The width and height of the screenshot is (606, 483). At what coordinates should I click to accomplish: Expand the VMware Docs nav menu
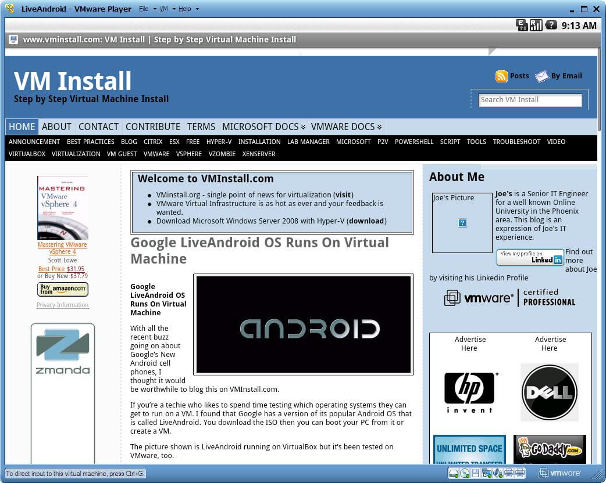[x=380, y=127]
